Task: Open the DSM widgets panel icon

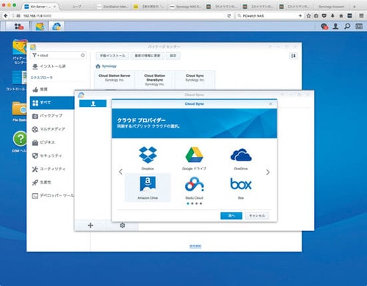Action: [359, 26]
